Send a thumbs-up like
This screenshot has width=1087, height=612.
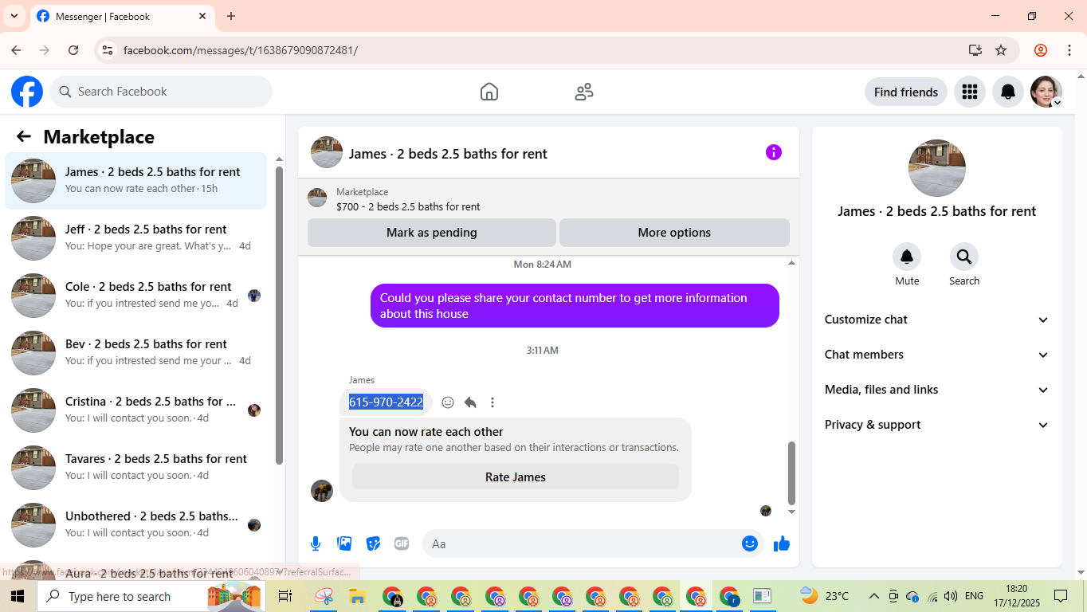tap(782, 543)
